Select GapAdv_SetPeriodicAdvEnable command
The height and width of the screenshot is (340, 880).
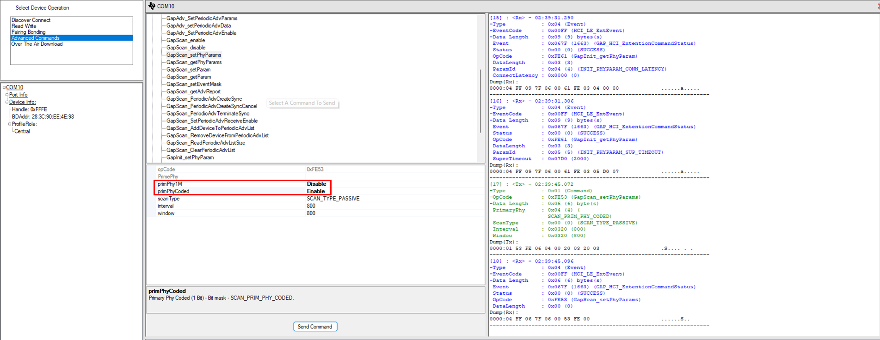coord(201,33)
